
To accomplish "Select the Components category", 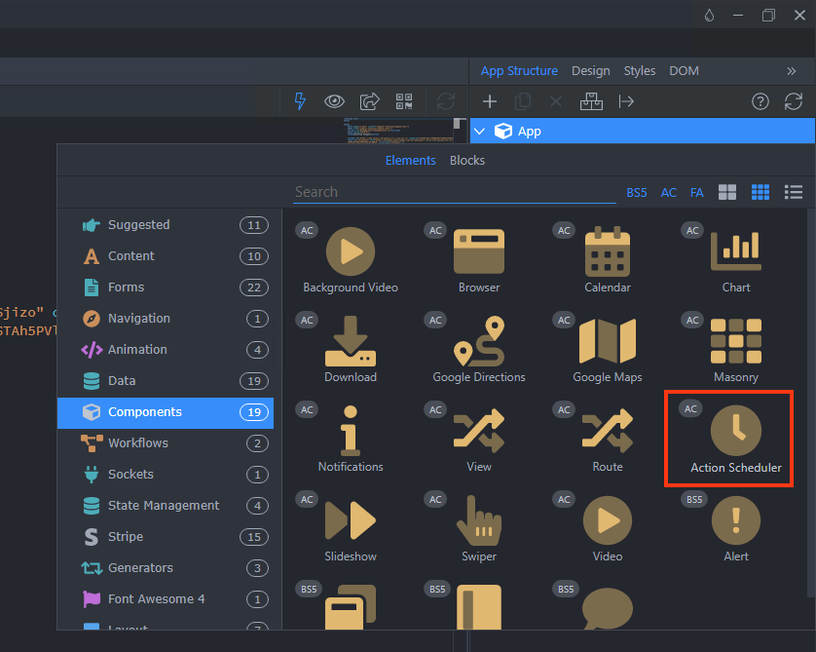I will pyautogui.click(x=166, y=412).
